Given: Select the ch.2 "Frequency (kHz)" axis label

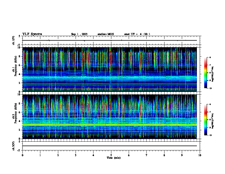Looking at the screenshot, I should pyautogui.click(x=16, y=113).
